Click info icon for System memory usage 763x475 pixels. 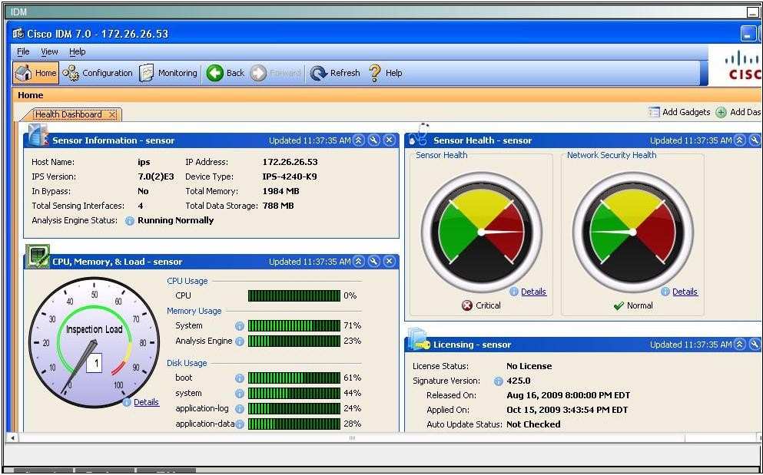click(x=240, y=325)
